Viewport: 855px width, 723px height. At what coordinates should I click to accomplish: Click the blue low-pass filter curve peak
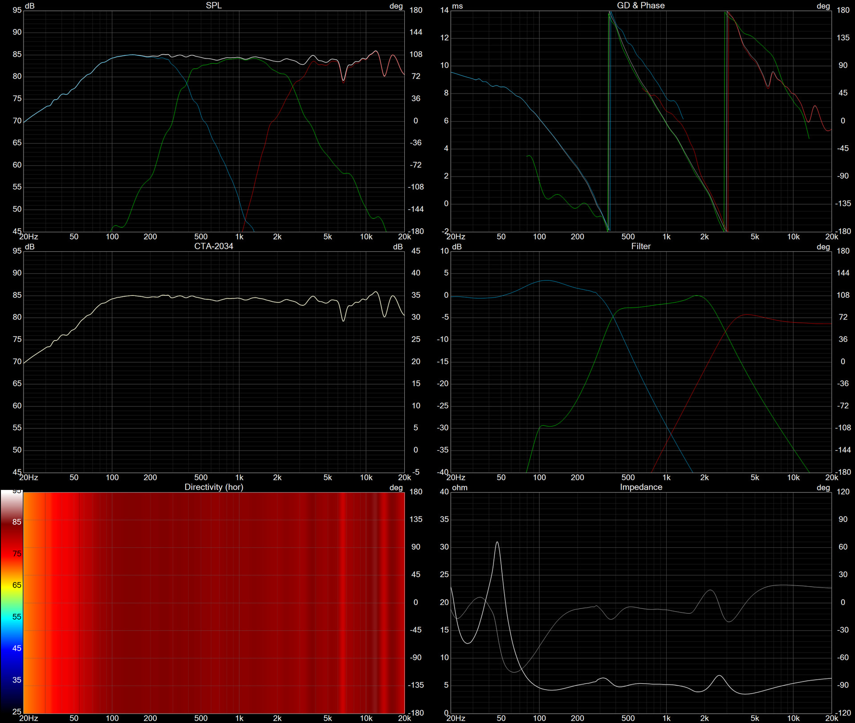pos(546,281)
